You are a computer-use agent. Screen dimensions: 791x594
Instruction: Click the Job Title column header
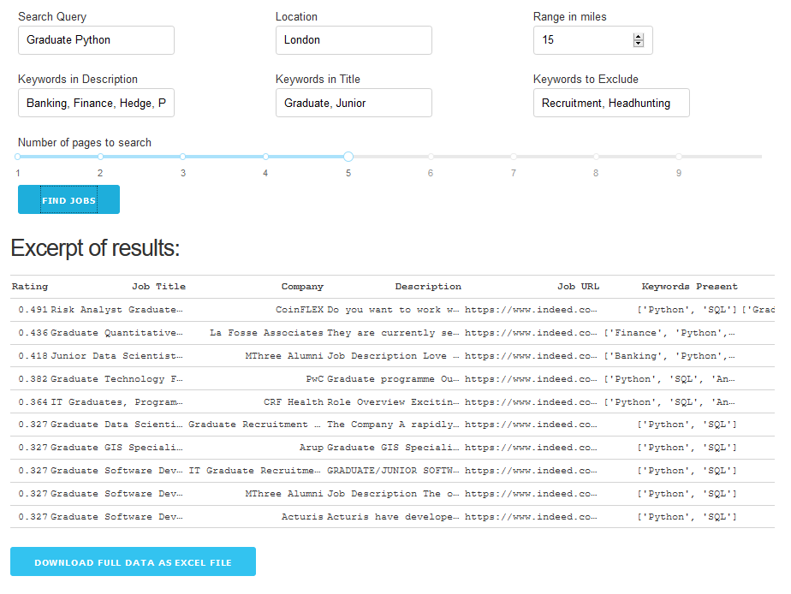pos(159,287)
